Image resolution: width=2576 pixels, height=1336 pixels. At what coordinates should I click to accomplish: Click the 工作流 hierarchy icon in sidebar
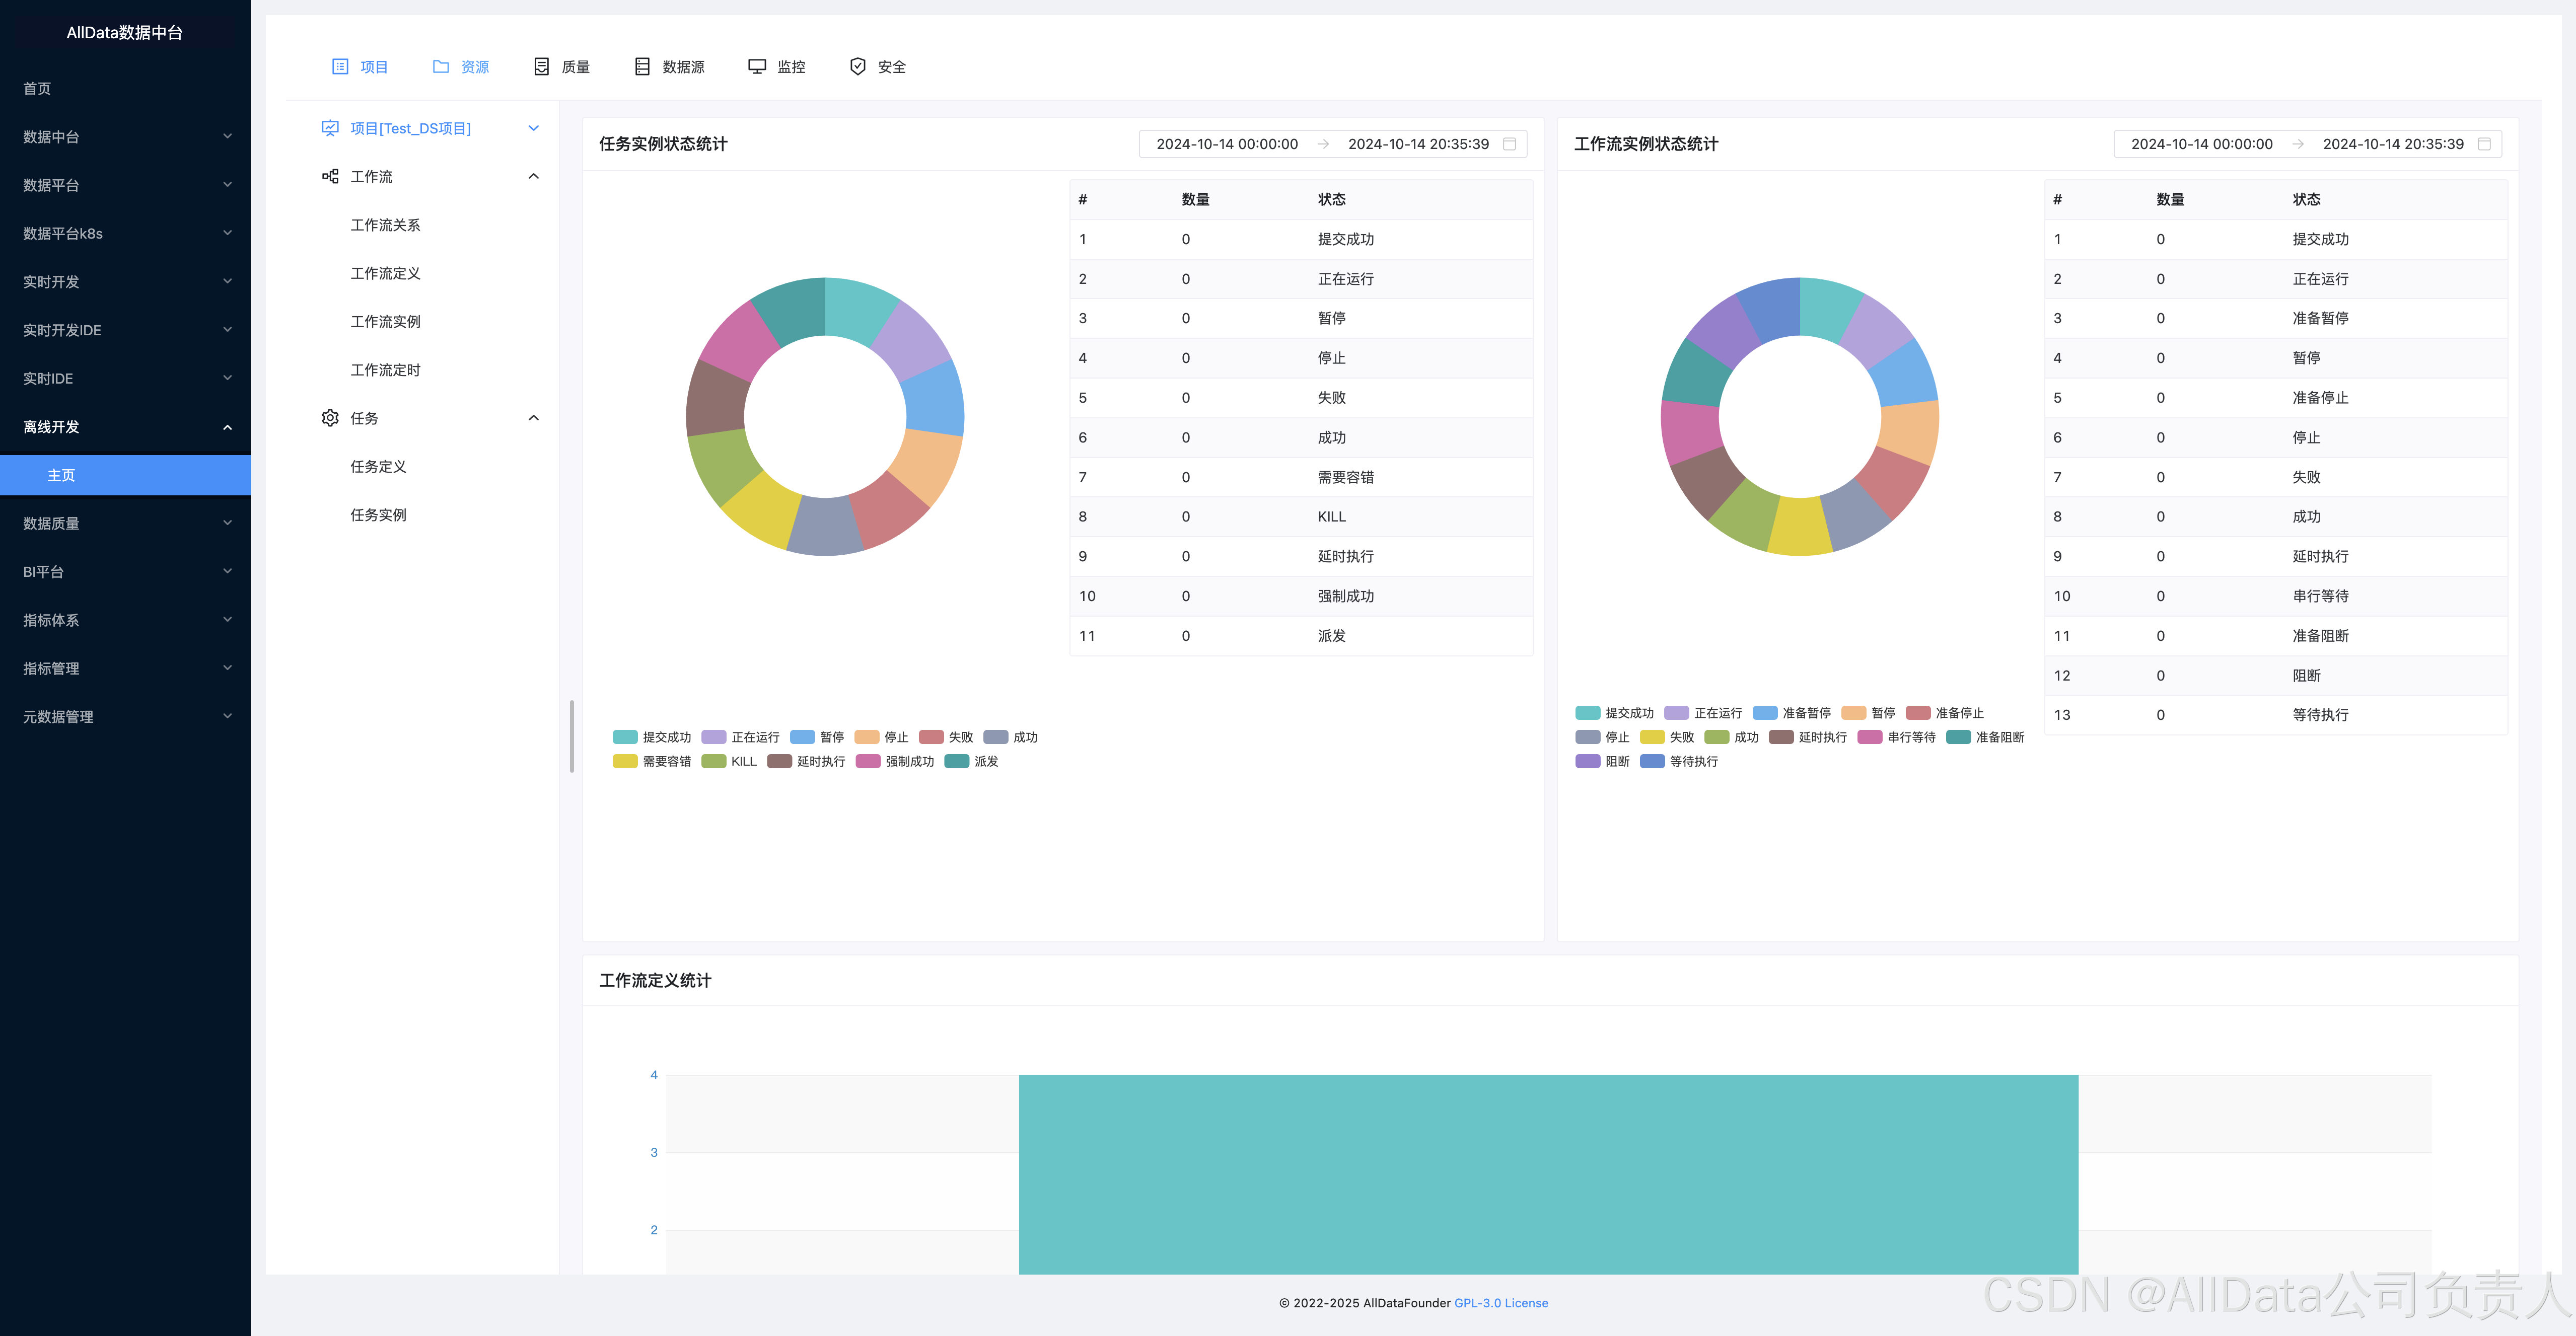click(330, 177)
